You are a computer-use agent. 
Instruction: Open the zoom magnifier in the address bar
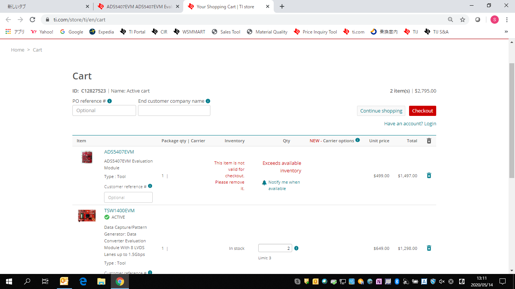(451, 20)
